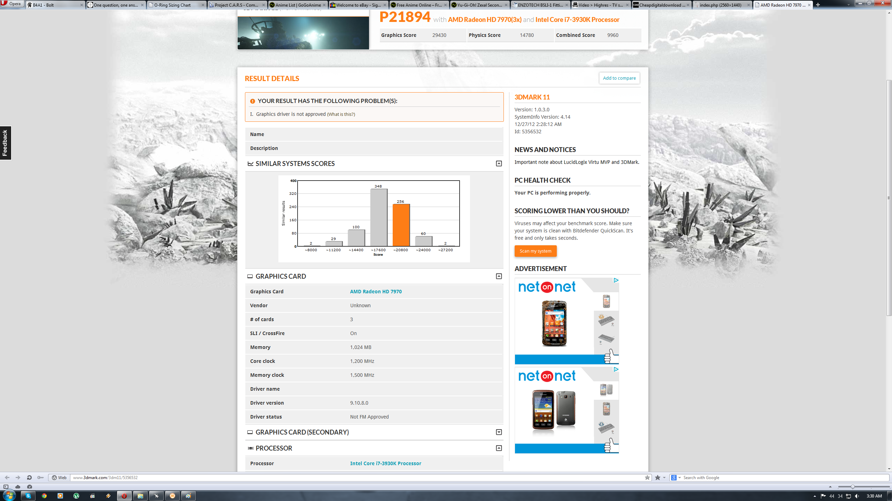Screen dimensions: 892x501
Task: Click Intel Core i7-3930K header link
Action: point(577,19)
